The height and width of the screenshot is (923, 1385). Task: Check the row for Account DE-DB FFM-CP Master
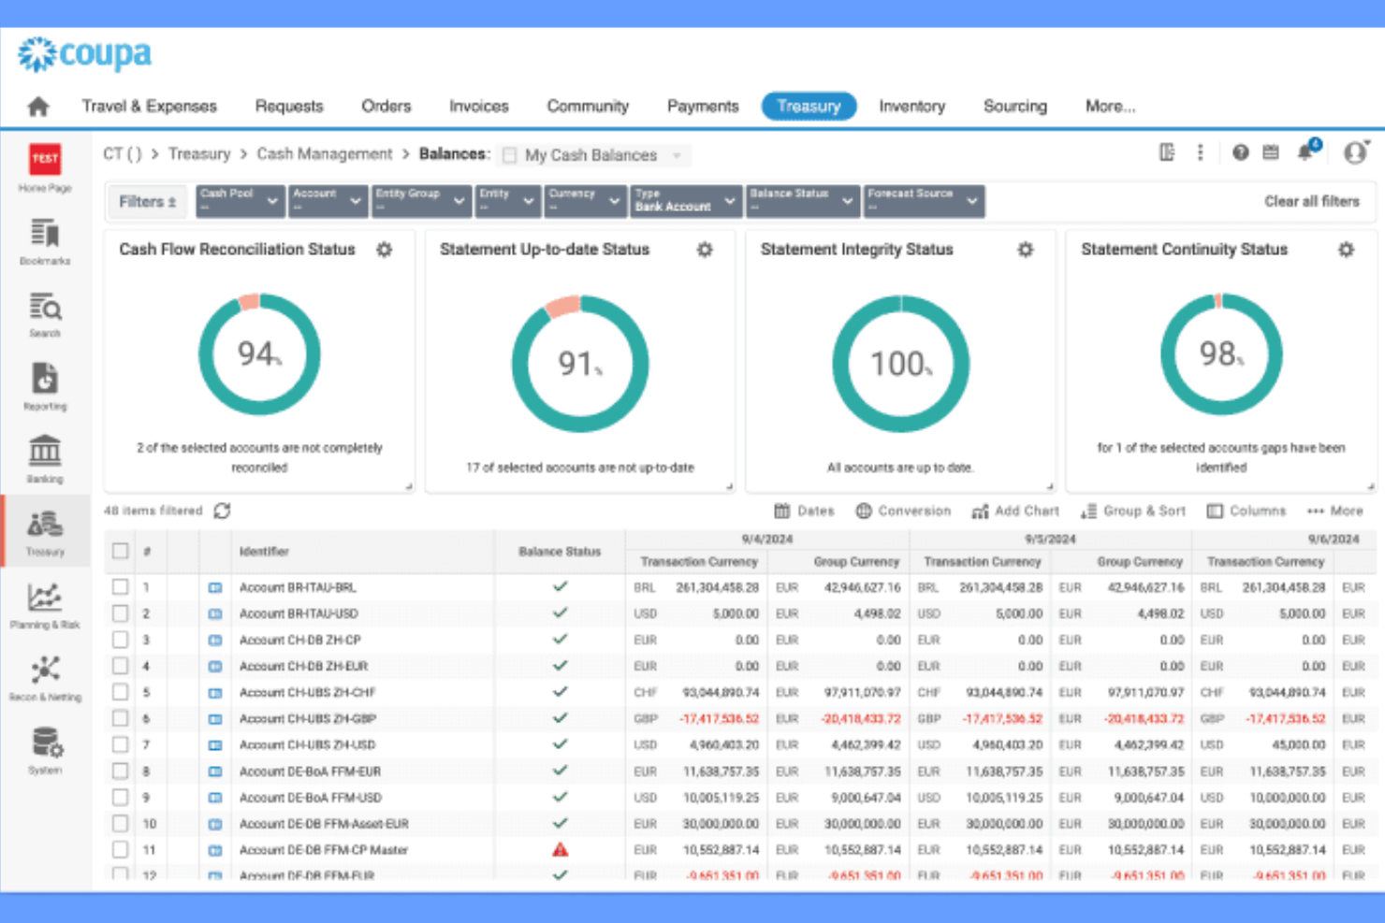click(120, 850)
